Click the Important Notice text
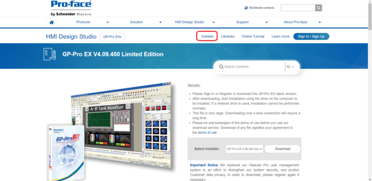The height and width of the screenshot is (181, 372). 204,165
